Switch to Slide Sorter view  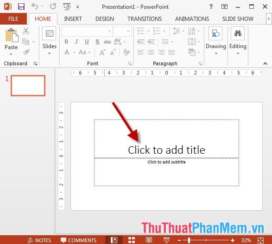point(132,240)
